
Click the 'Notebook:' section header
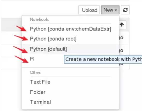click(x=40, y=19)
